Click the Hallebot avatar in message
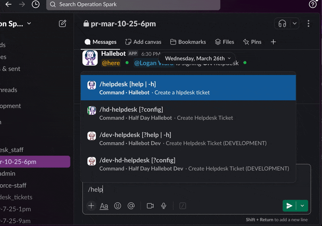Image resolution: width=322 pixels, height=226 pixels. pos(90,58)
